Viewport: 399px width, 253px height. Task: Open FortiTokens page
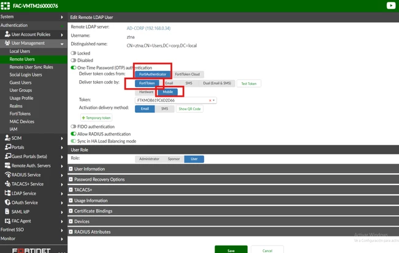click(x=20, y=113)
